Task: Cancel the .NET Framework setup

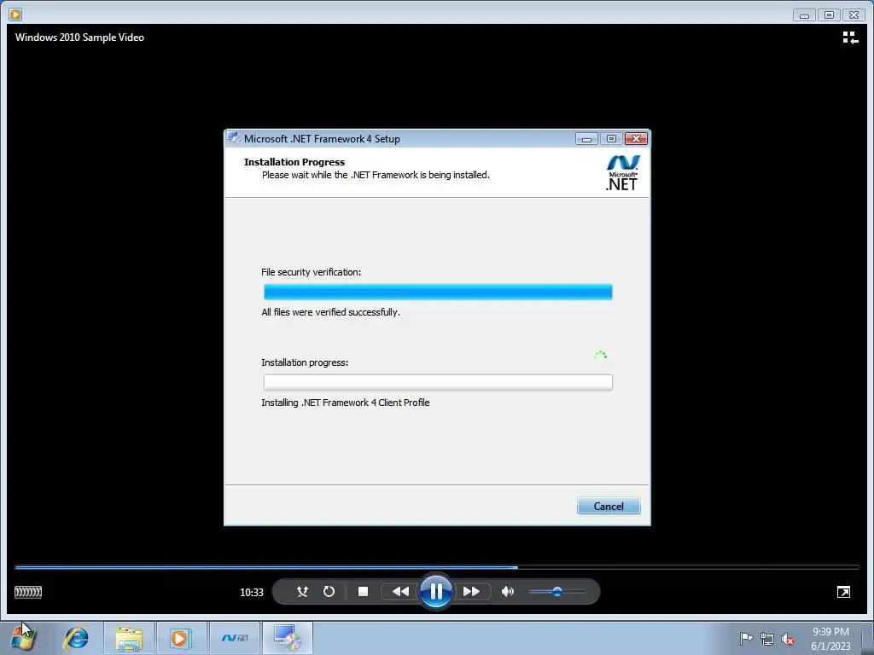Action: [x=608, y=506]
